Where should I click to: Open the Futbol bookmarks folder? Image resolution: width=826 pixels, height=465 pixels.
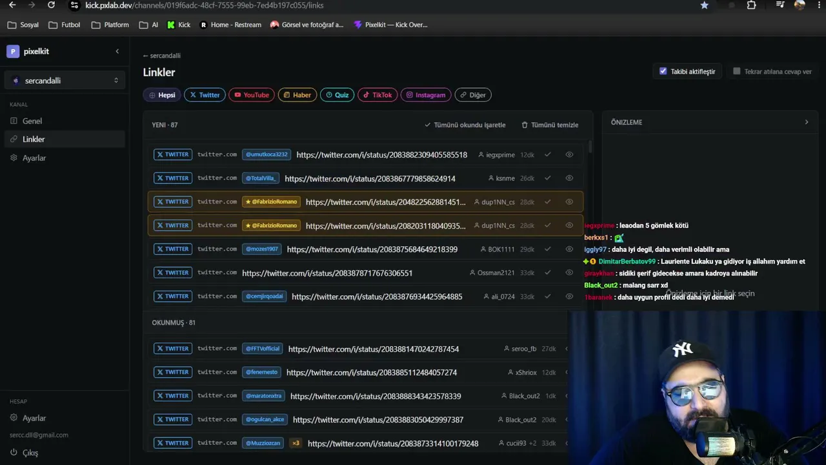click(x=65, y=25)
